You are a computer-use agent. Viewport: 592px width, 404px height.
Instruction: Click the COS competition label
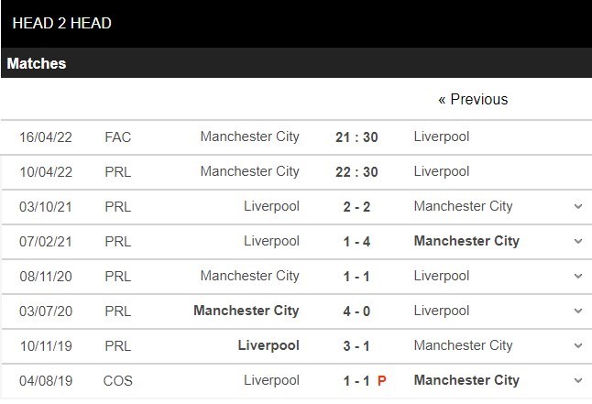[118, 380]
